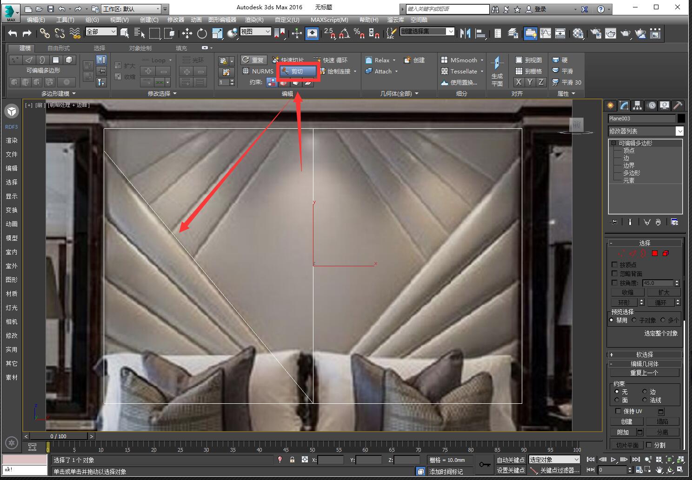Open the MSmooth dropdown arrow
692x480 pixels.
[482, 60]
